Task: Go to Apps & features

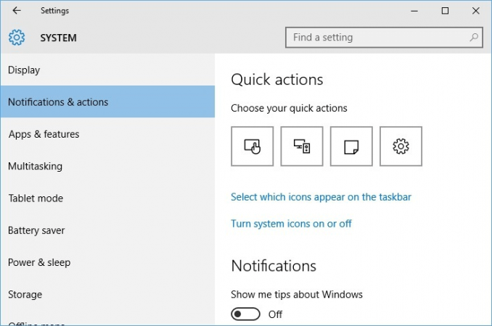Action: coord(44,134)
